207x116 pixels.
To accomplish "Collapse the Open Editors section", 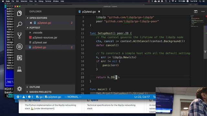I will [50, 18].
